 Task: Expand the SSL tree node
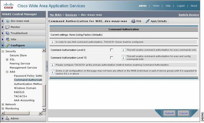[7, 59]
